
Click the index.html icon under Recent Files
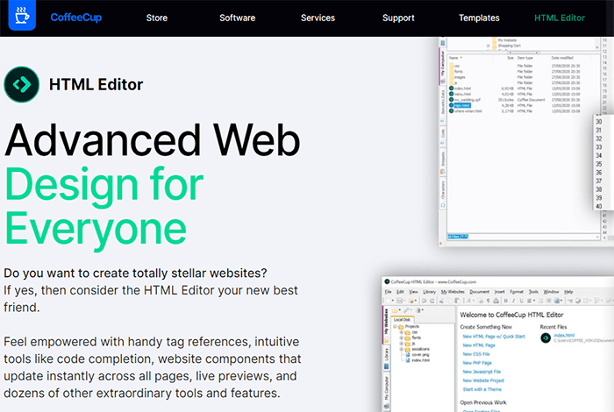[x=546, y=337]
